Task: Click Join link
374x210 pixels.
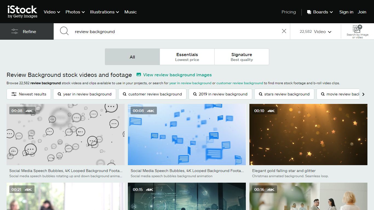Action: [x=362, y=12]
